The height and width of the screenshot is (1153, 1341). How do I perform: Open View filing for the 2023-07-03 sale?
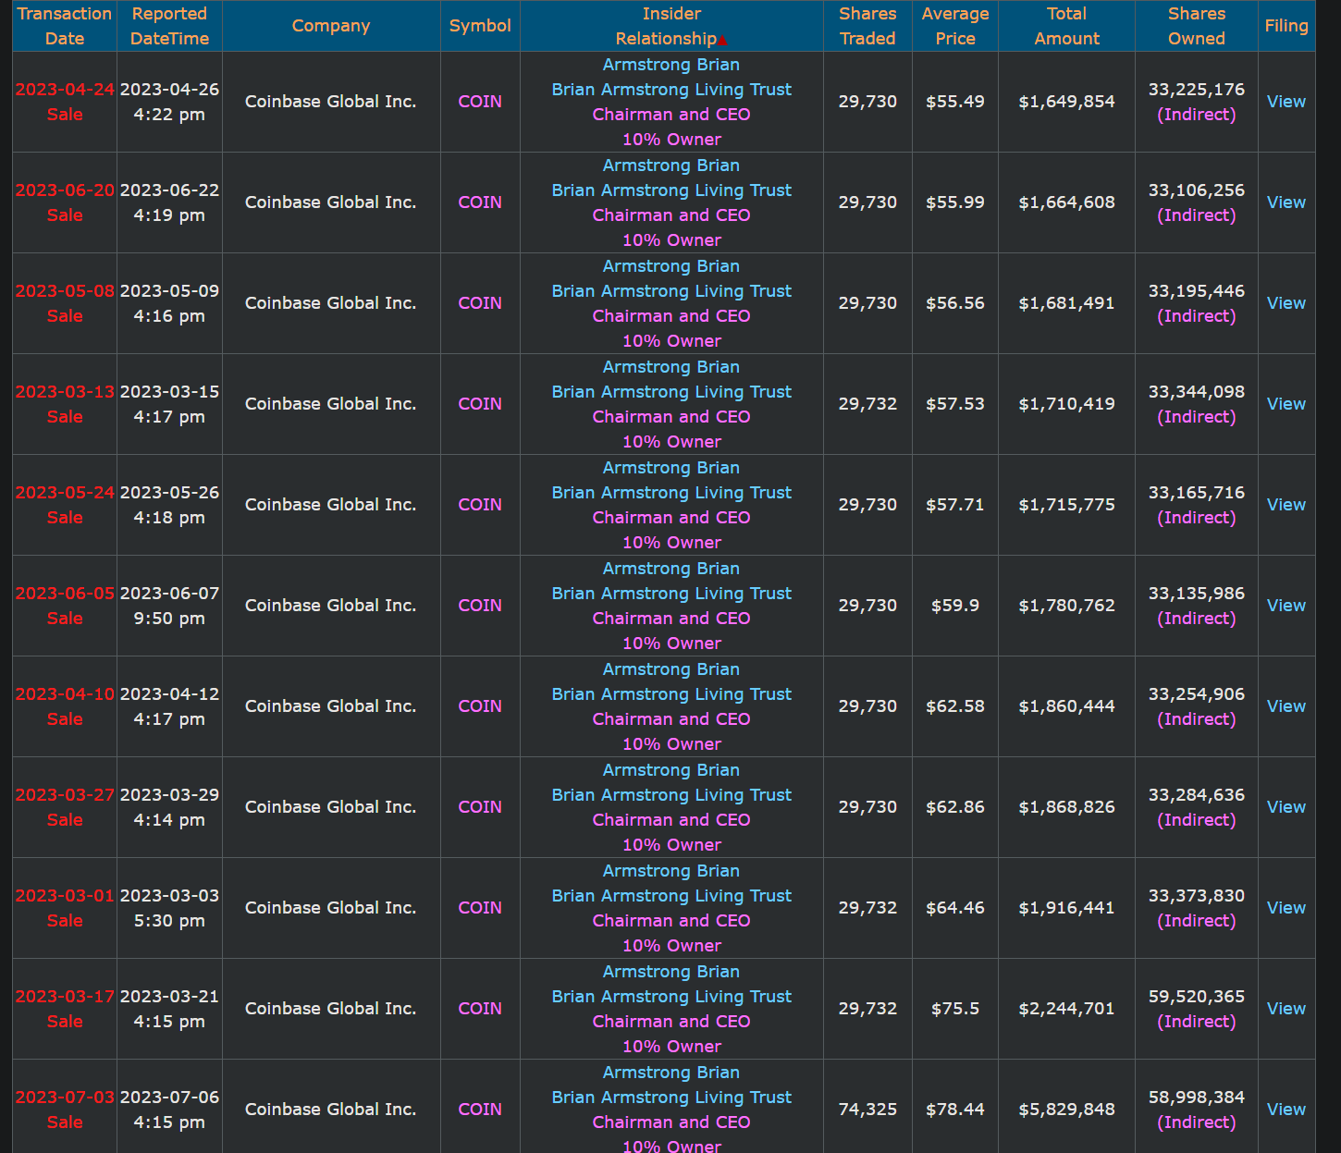1286,1110
